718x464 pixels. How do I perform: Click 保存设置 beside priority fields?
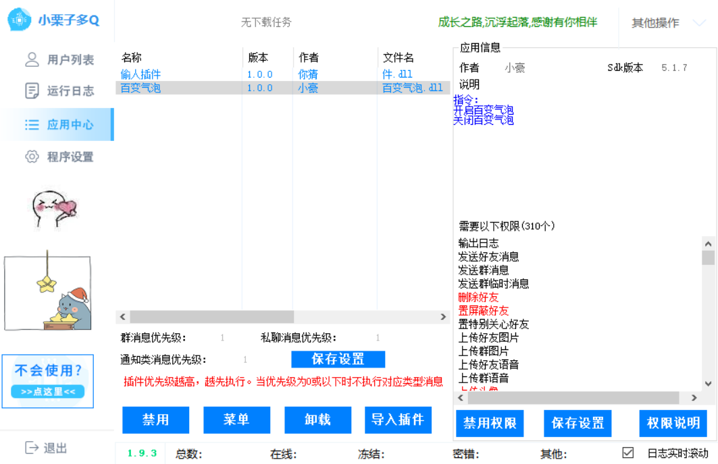pyautogui.click(x=337, y=359)
